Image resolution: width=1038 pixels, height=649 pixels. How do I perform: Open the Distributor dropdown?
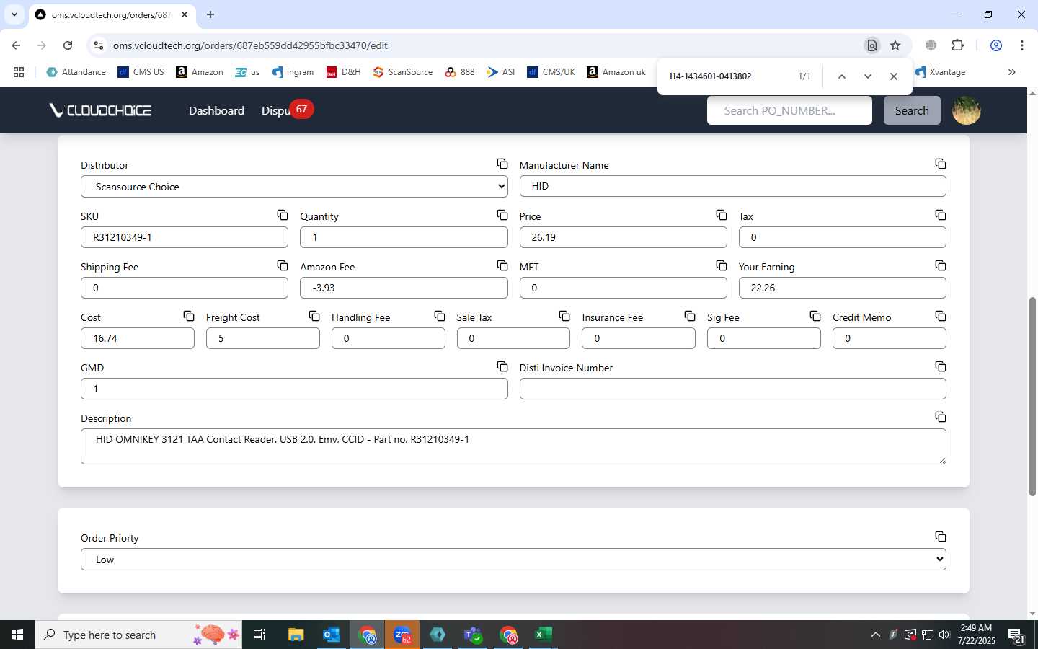294,187
